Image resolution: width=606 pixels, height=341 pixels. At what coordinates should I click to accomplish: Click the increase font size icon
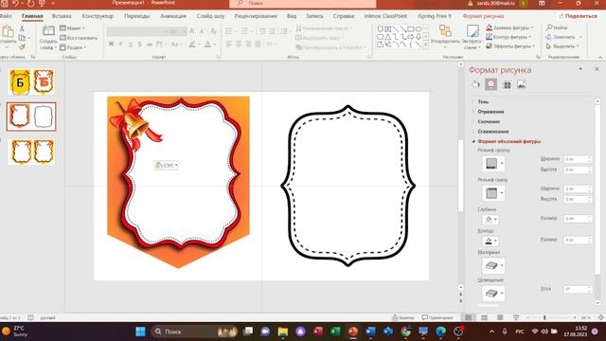[x=192, y=31]
